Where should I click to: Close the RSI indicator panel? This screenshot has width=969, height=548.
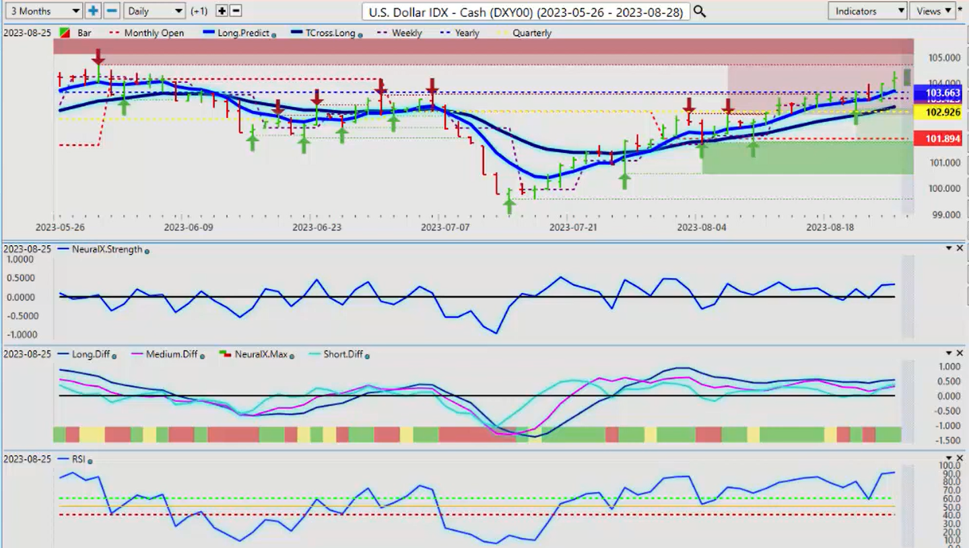coord(960,458)
